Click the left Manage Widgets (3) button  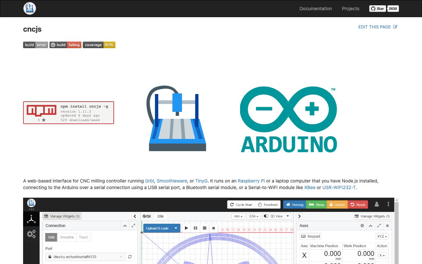click(x=62, y=216)
